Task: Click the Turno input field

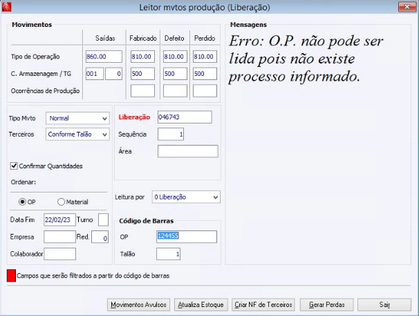Action: pyautogui.click(x=104, y=219)
